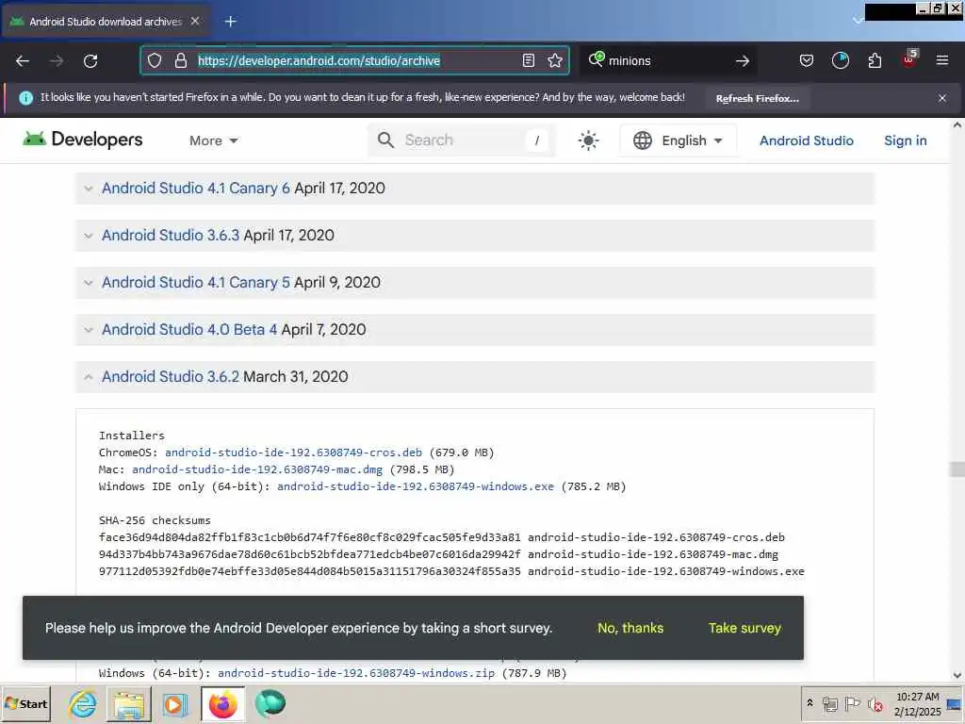Click the checksum beginning face36d94d804da
The image size is (965, 724).
pyautogui.click(x=309, y=537)
